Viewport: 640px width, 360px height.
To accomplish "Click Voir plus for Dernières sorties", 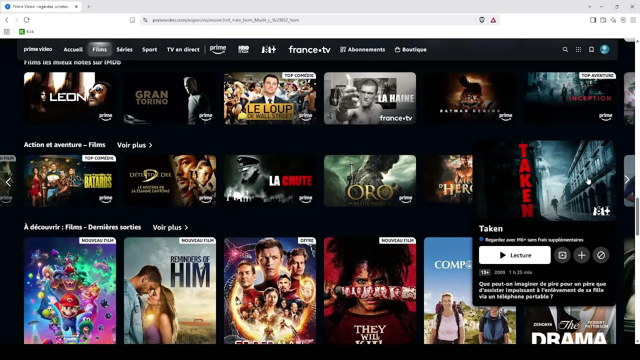I will click(x=170, y=227).
